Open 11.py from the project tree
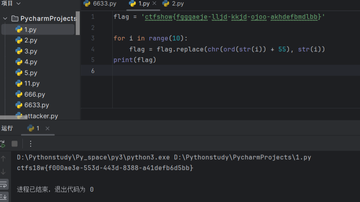Viewport: 360px width, 202px height. (32, 84)
